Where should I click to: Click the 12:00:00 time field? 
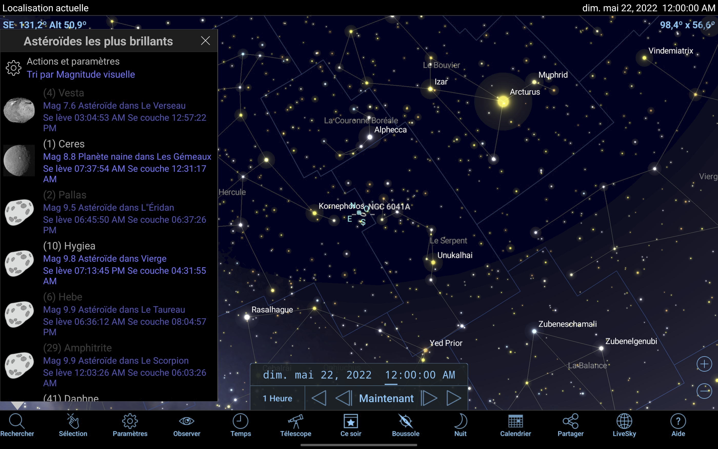tap(410, 375)
